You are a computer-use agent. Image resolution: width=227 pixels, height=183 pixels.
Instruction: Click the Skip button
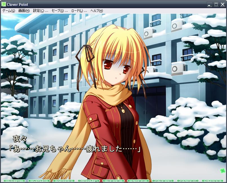[x=14, y=181]
